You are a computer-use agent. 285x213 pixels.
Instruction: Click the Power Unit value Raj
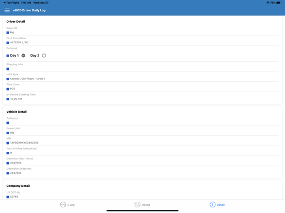pos(12,133)
